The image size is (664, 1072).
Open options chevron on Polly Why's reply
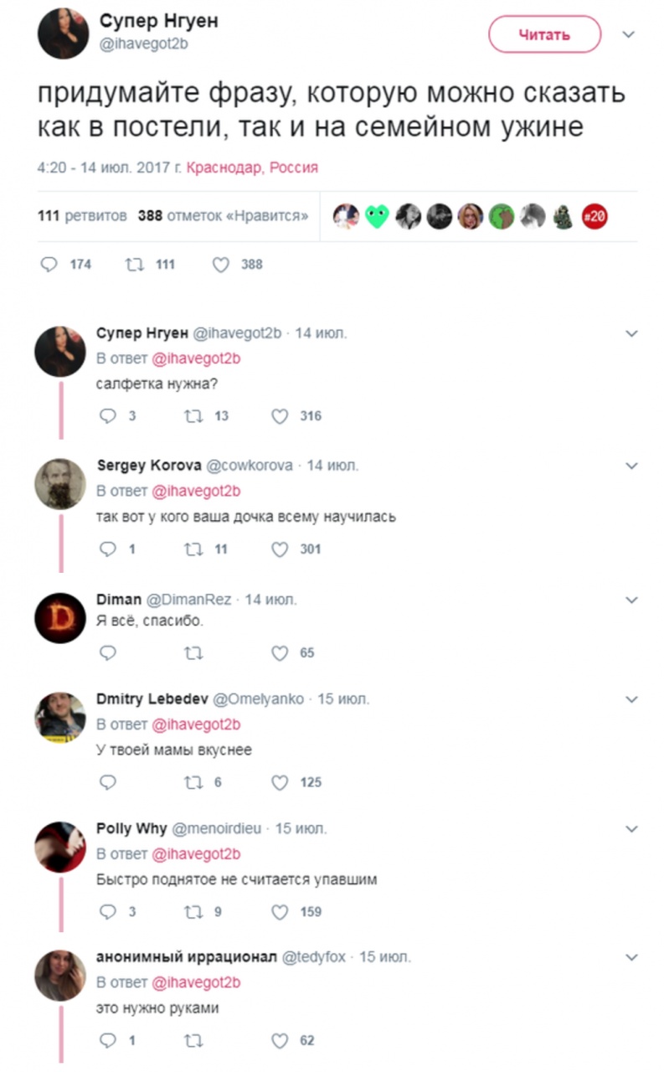click(632, 829)
